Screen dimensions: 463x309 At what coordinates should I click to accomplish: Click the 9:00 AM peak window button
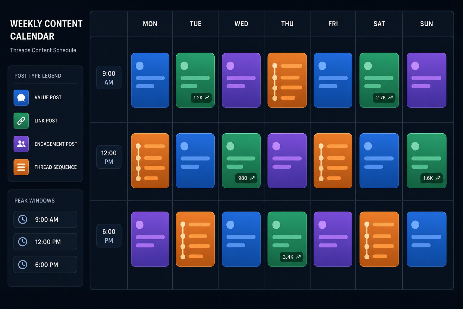tap(45, 219)
